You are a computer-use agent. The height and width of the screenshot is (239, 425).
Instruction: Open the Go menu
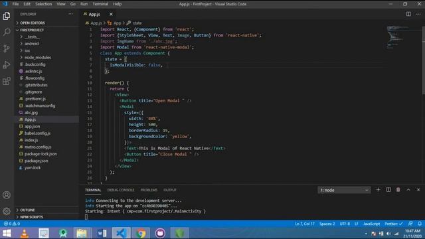pos(72,4)
